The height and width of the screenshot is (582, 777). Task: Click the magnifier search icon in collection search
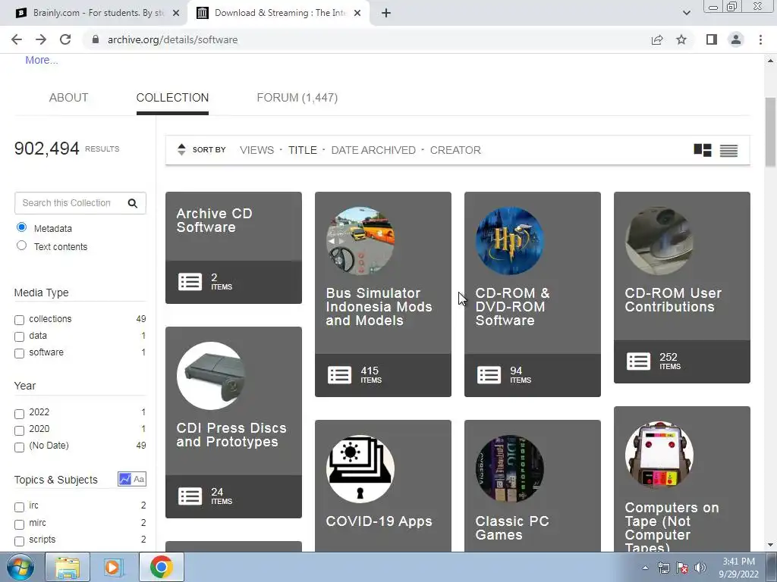point(132,203)
